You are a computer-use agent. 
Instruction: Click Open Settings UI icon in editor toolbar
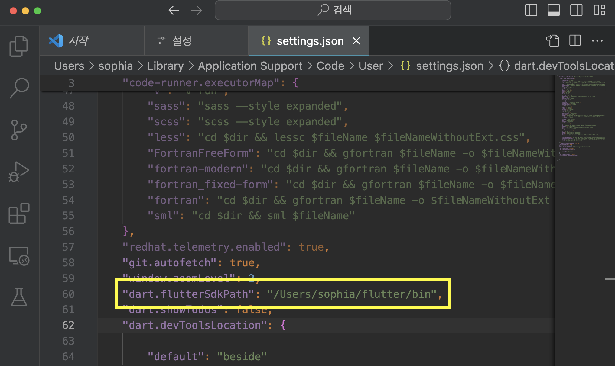click(552, 41)
